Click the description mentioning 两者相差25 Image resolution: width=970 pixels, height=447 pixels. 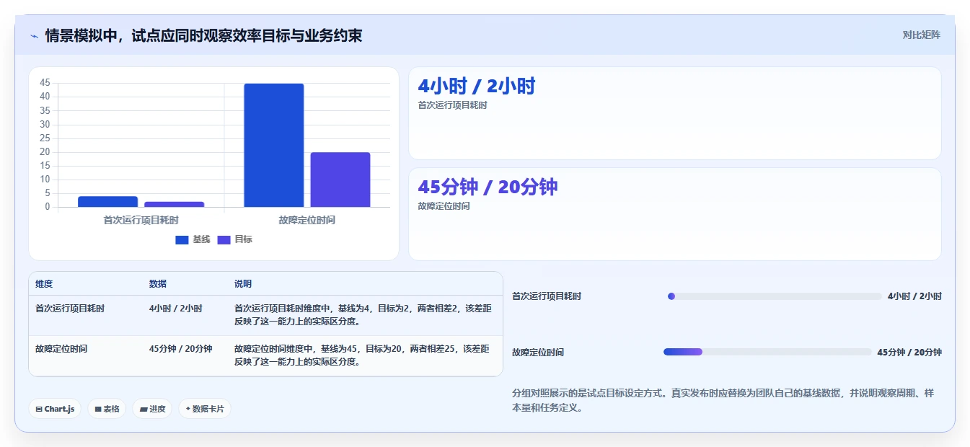(363, 355)
